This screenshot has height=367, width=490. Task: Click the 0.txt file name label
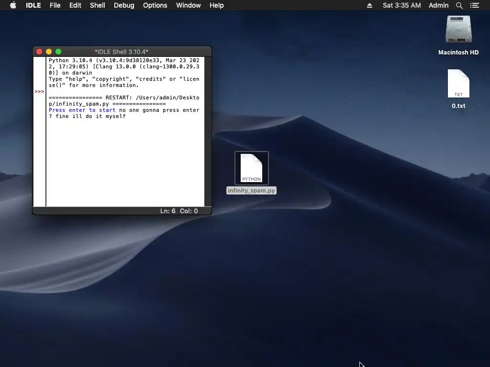tap(458, 106)
